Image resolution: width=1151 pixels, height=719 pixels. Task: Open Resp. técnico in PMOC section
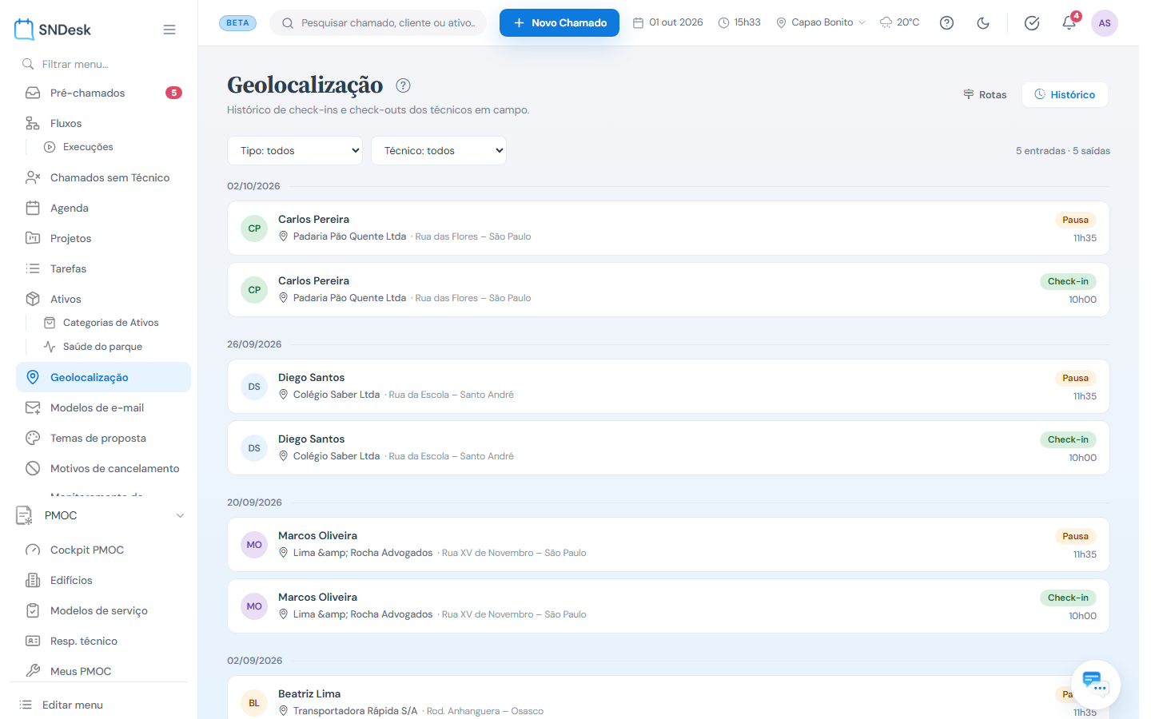point(103,641)
